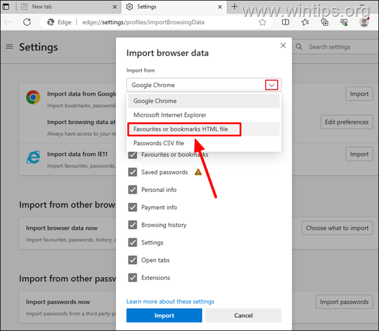
Task: Open Learn more about these settings
Action: pos(170,302)
